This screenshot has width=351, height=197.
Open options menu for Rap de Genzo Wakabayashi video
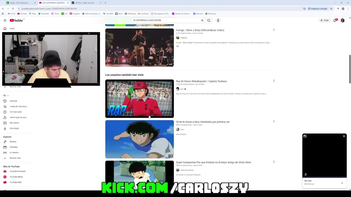point(274,81)
